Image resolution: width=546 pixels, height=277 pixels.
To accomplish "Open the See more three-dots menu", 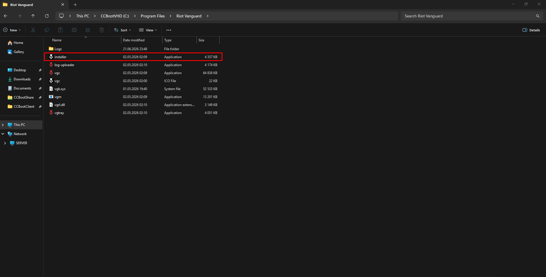I will click(169, 30).
